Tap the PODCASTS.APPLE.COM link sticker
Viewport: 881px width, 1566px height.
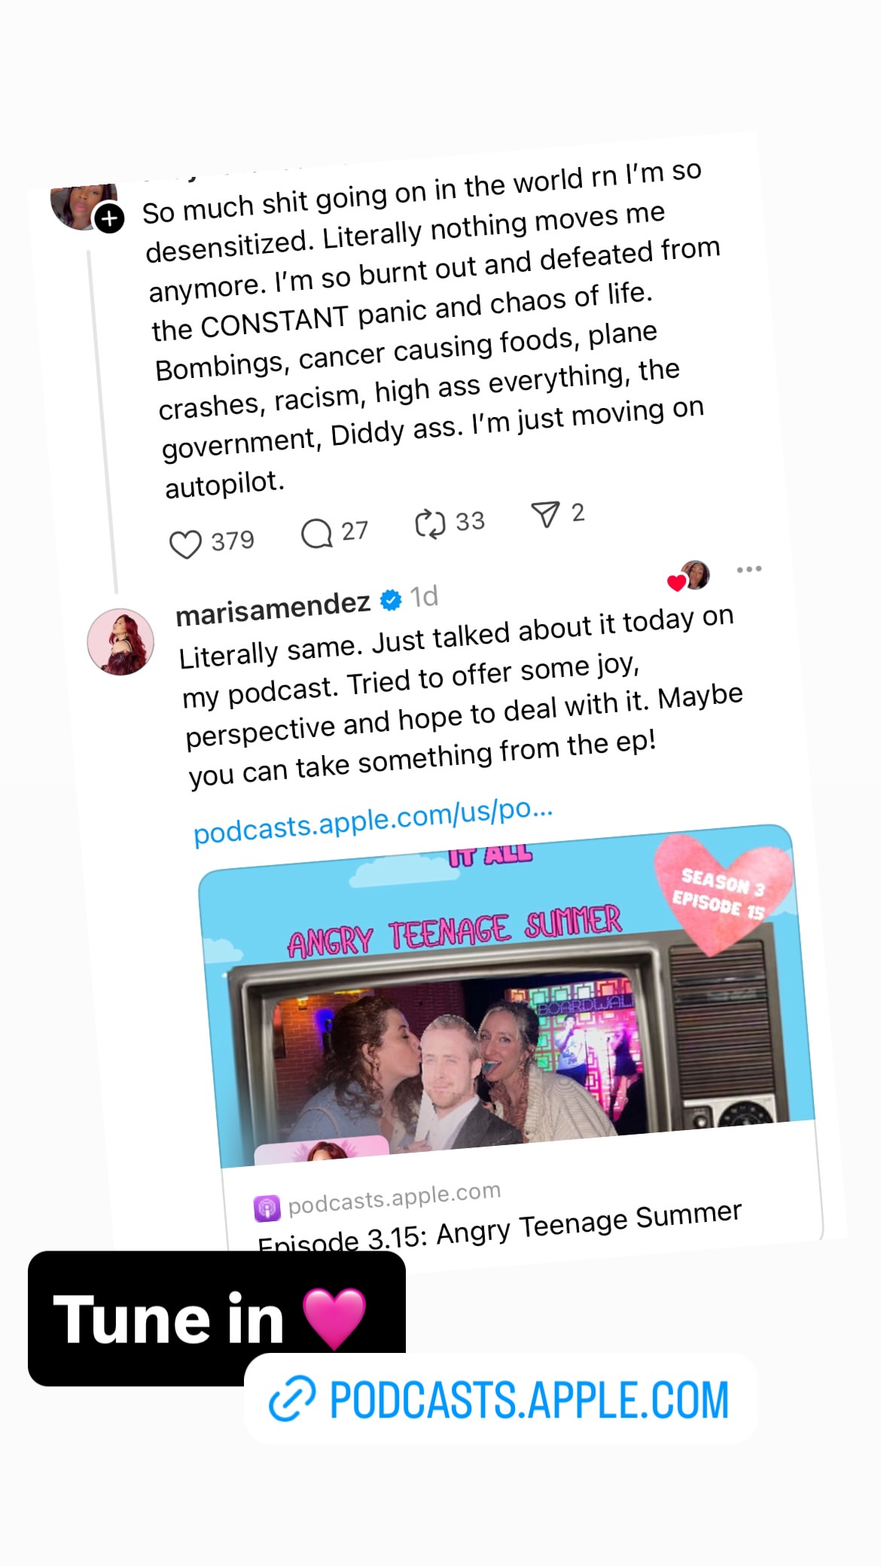[x=501, y=1399]
